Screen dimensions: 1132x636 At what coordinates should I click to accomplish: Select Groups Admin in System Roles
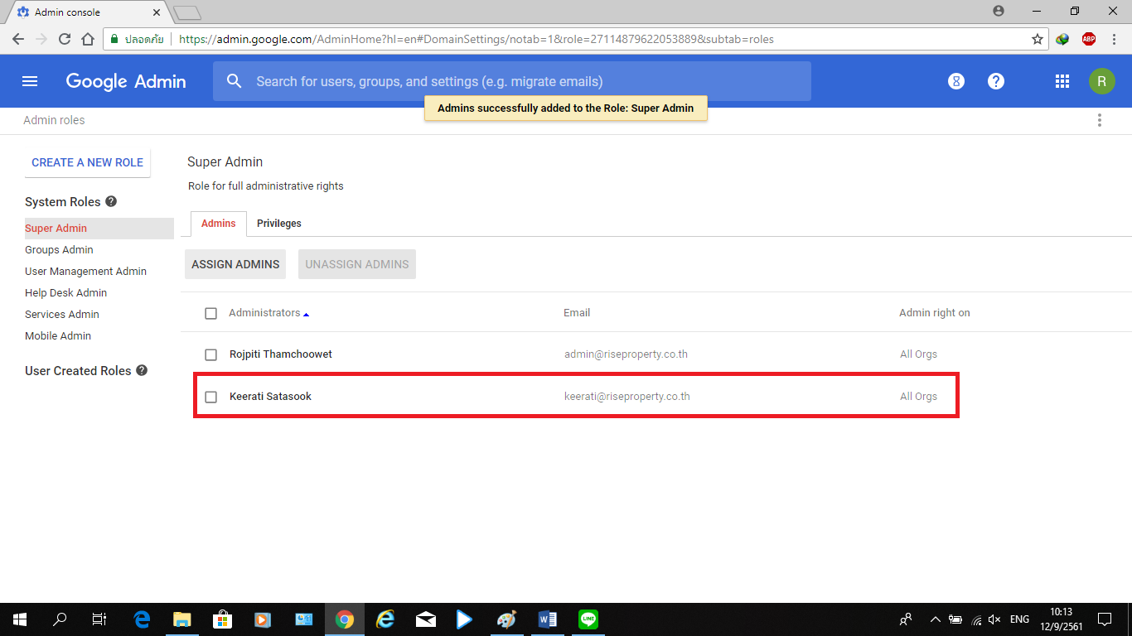pos(59,249)
